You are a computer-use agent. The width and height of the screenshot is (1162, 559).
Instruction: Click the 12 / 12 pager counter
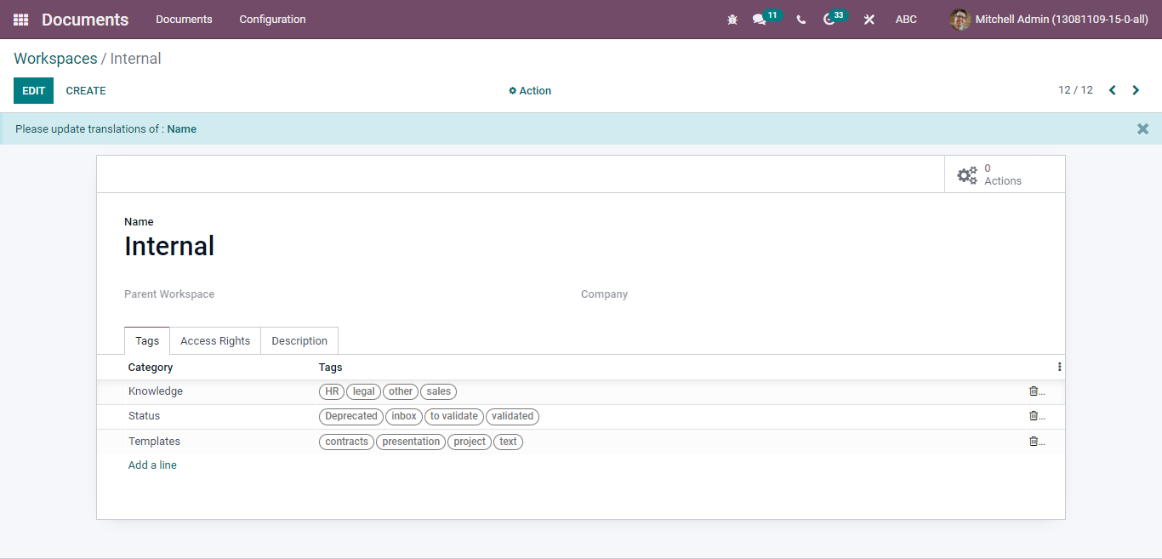point(1075,90)
